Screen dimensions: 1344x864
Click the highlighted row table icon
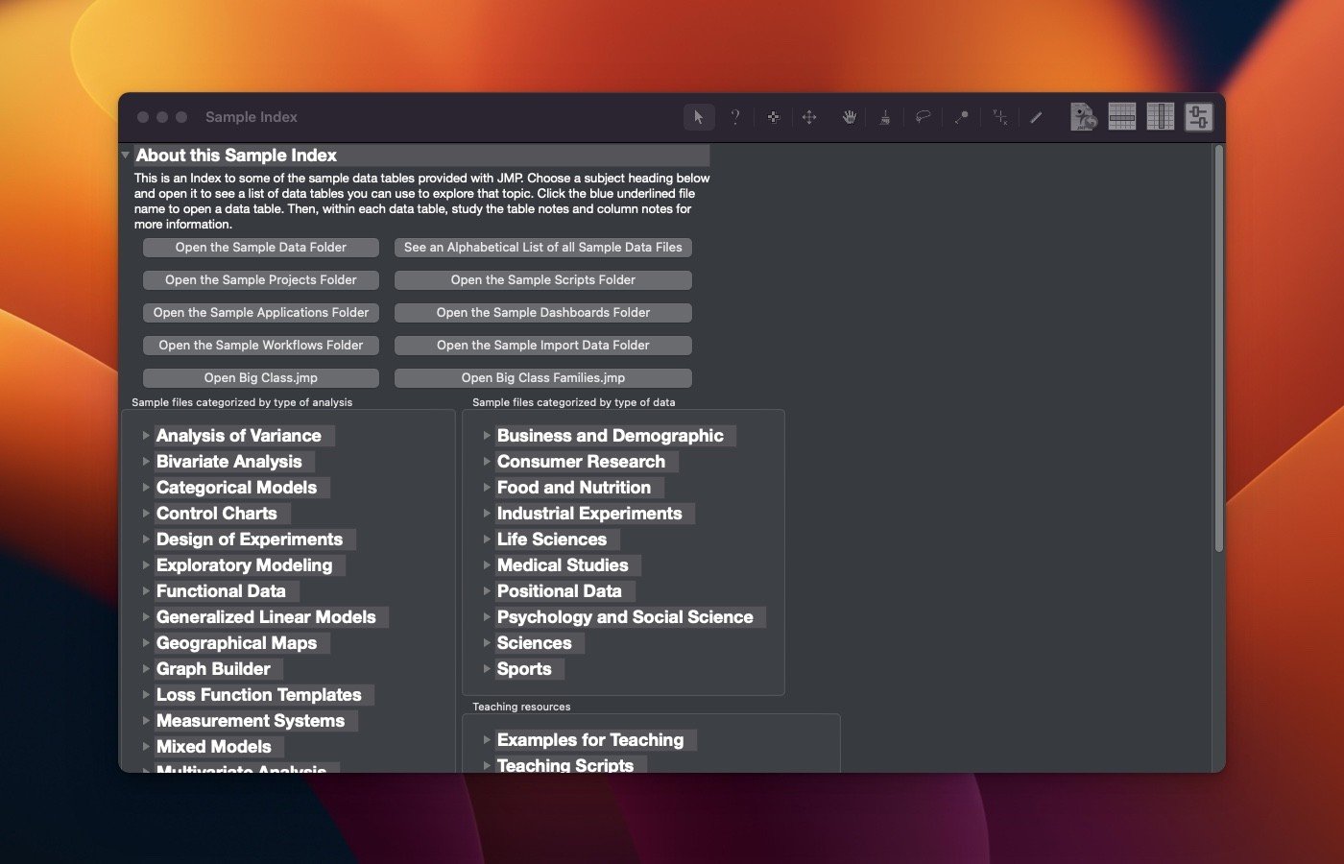pyautogui.click(x=1122, y=117)
